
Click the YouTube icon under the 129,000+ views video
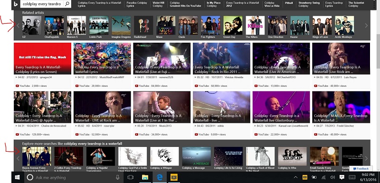(17, 135)
